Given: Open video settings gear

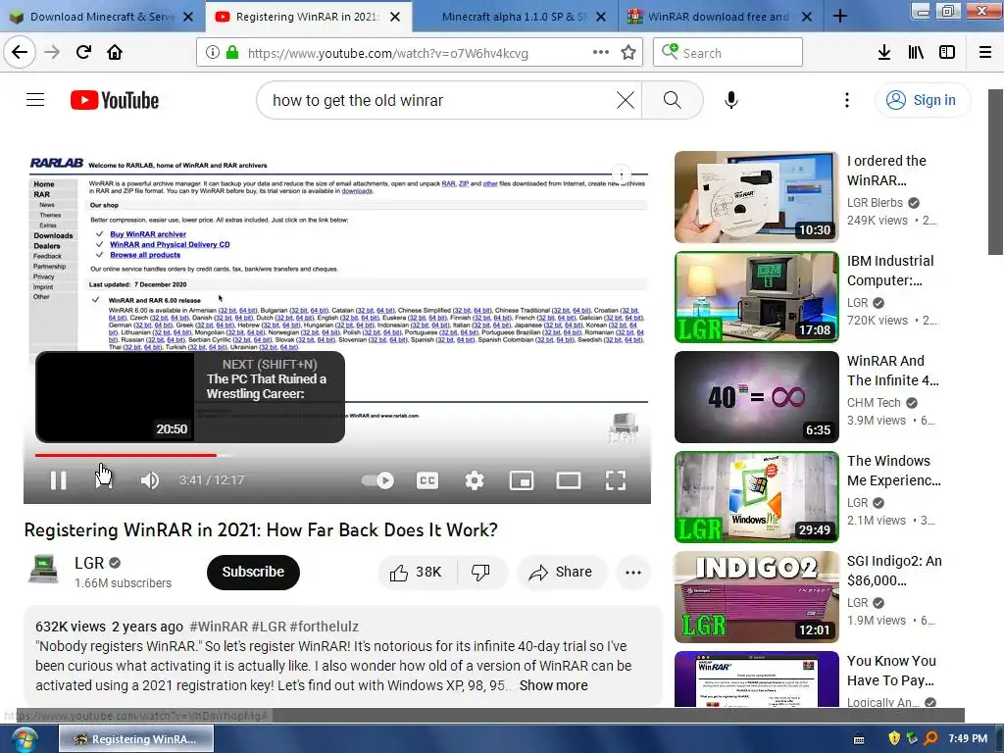Looking at the screenshot, I should point(475,480).
